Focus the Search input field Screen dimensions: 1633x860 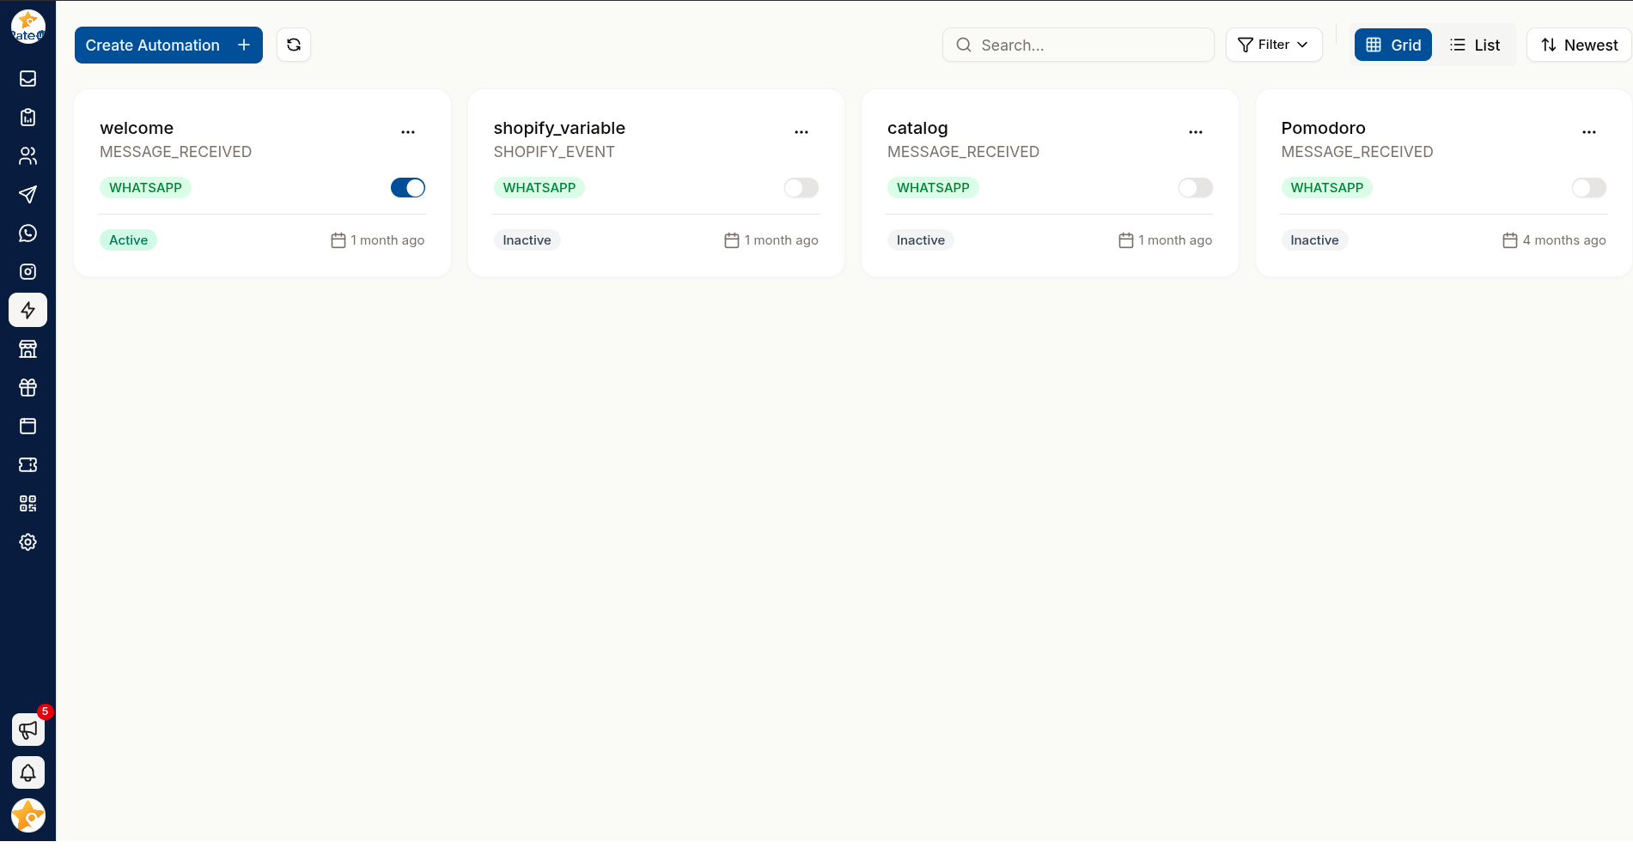[1078, 45]
